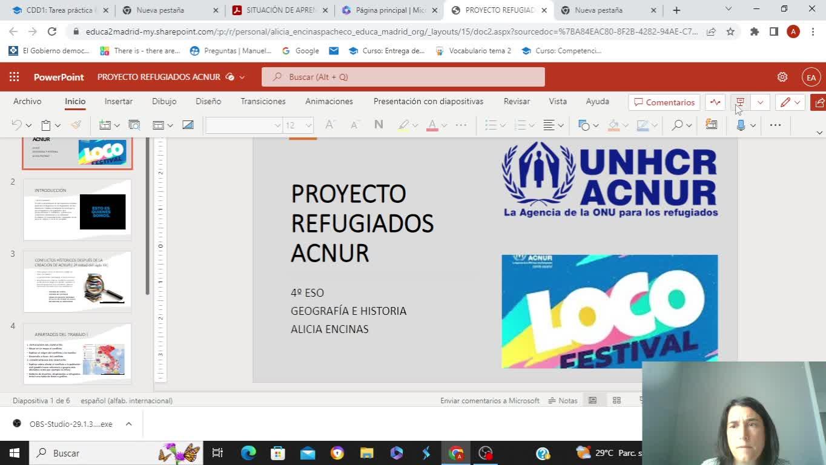Open File Explorer from the taskbar
826x465 pixels.
pyautogui.click(x=367, y=453)
